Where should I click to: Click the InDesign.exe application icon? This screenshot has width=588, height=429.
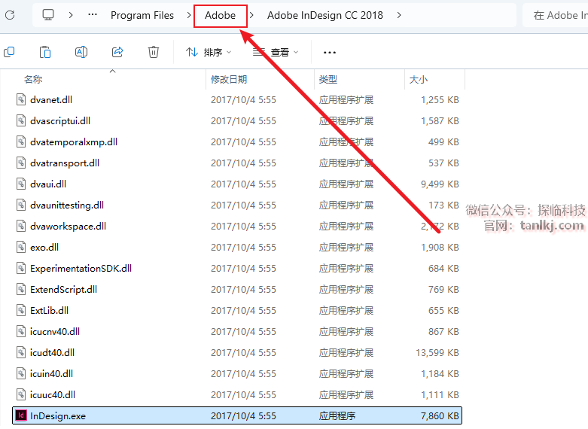click(21, 415)
